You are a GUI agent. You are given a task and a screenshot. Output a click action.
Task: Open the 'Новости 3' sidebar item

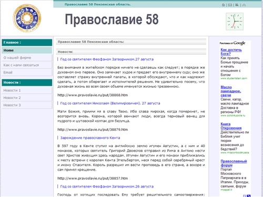click(27, 105)
